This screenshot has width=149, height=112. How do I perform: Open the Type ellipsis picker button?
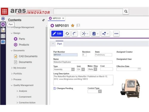[x=73, y=69]
